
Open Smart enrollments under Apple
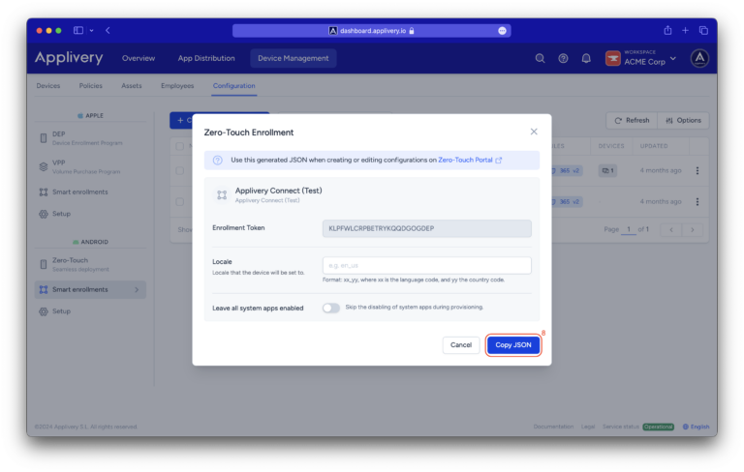90,192
